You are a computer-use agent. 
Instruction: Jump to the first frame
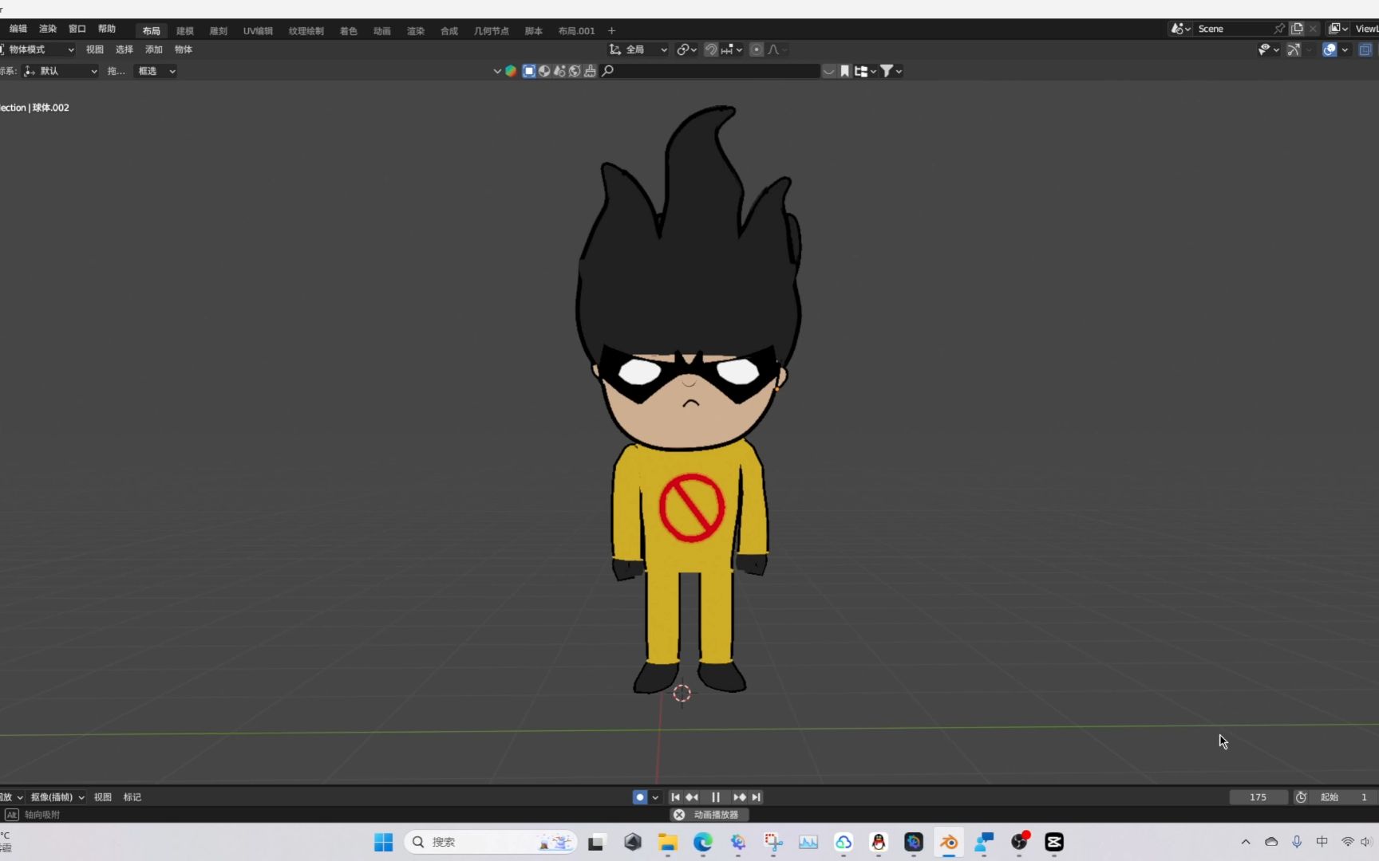pyautogui.click(x=675, y=797)
